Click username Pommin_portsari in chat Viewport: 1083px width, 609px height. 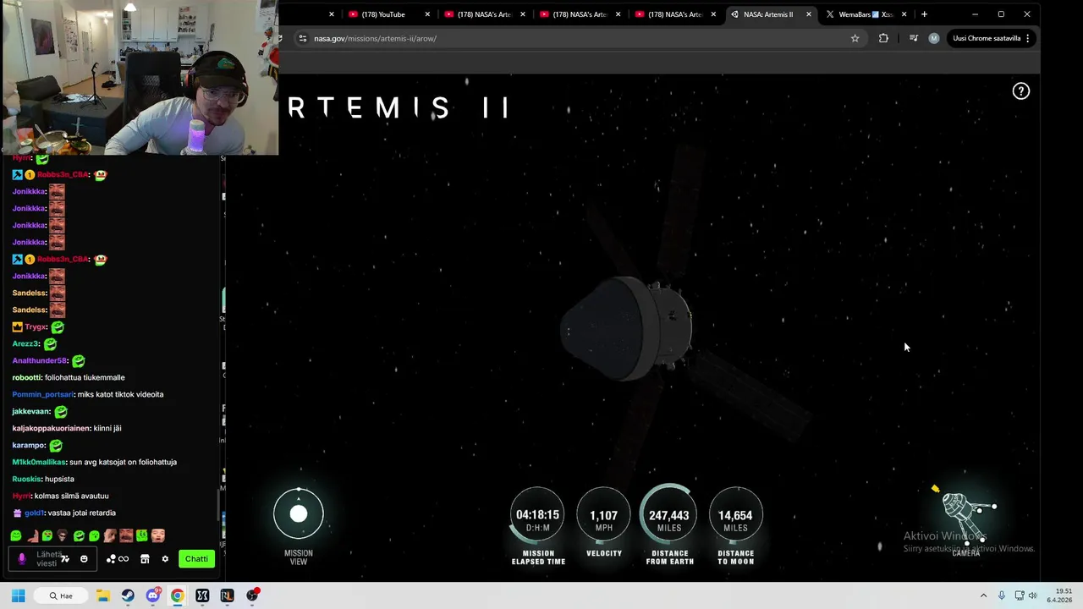point(42,394)
